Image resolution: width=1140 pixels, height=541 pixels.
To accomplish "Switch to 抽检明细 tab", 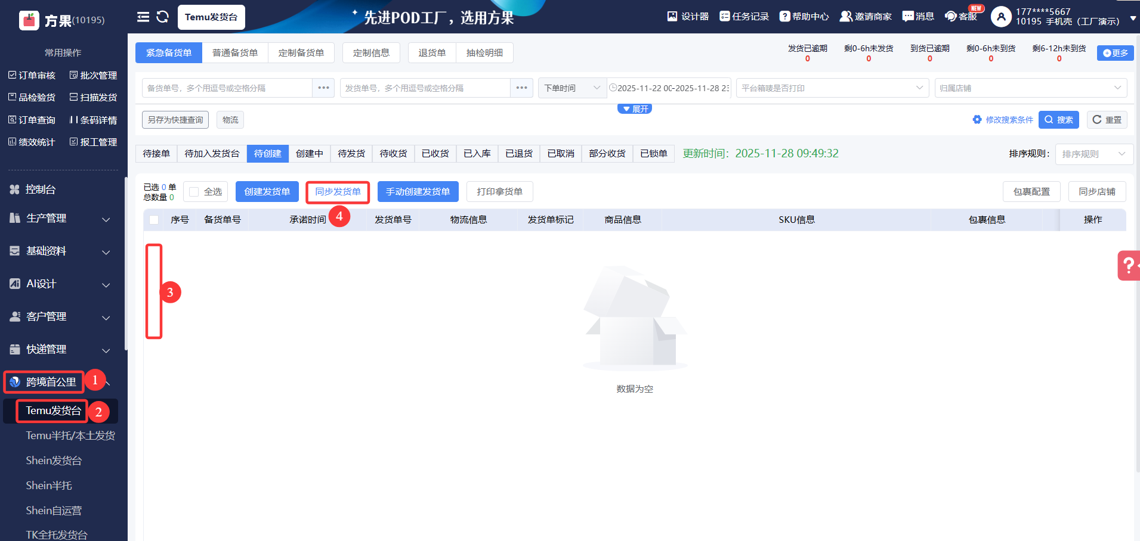I will (x=484, y=53).
